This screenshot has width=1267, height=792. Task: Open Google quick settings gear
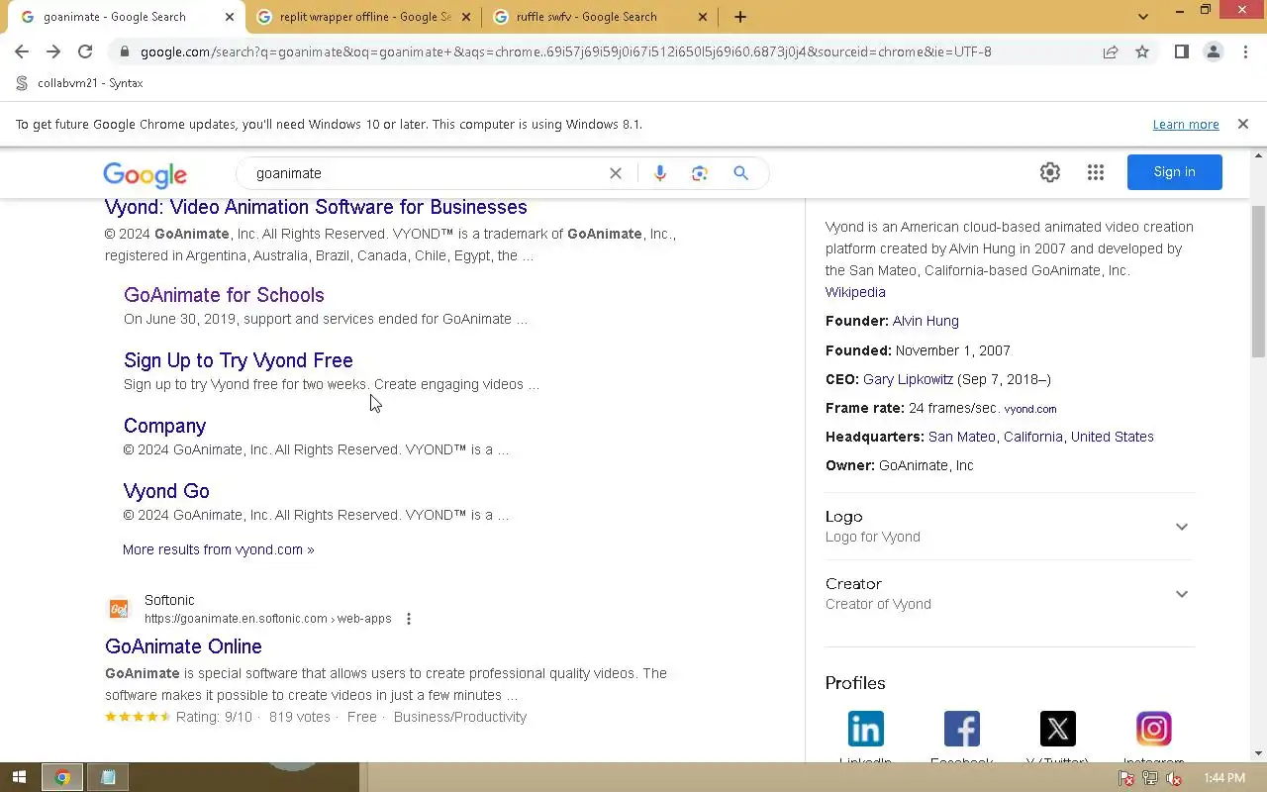[1050, 172]
